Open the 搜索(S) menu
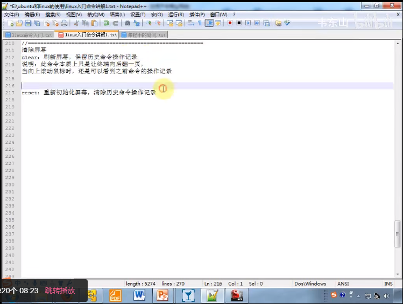Image resolution: width=403 pixels, height=304 pixels. tap(53, 15)
